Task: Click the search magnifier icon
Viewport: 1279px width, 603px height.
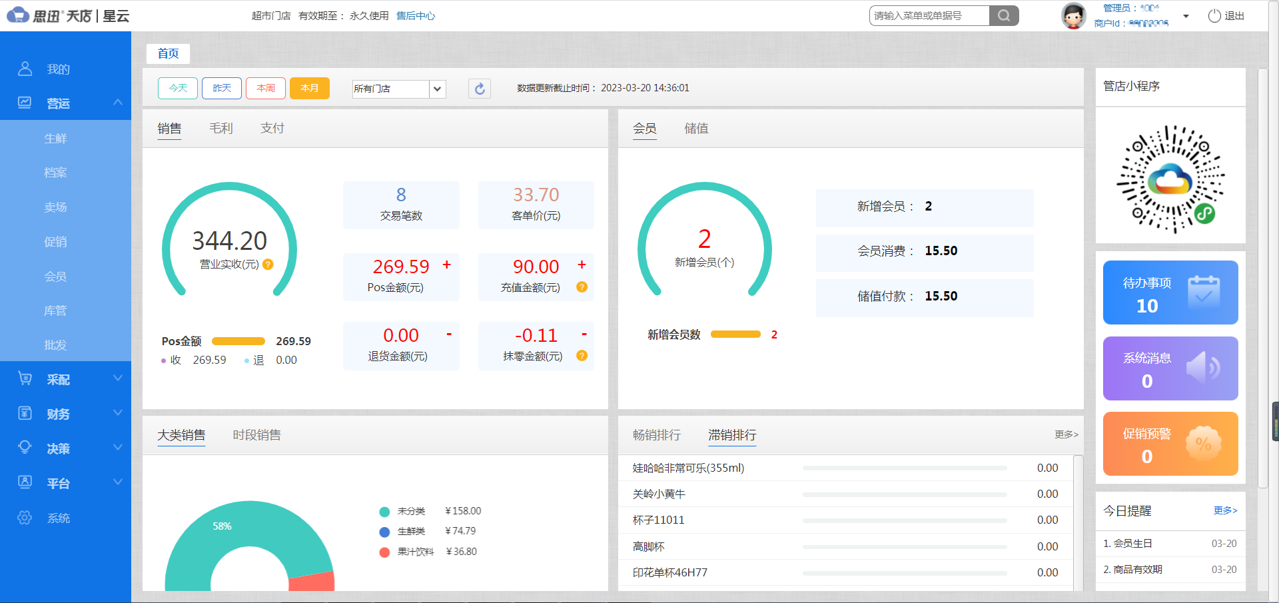Action: pos(1003,15)
